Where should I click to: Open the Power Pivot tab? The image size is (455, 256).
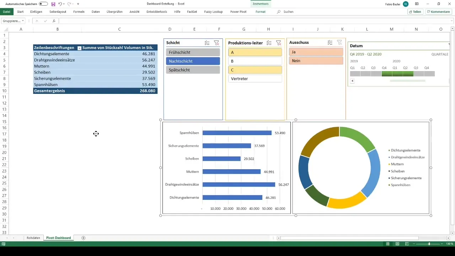point(238,12)
